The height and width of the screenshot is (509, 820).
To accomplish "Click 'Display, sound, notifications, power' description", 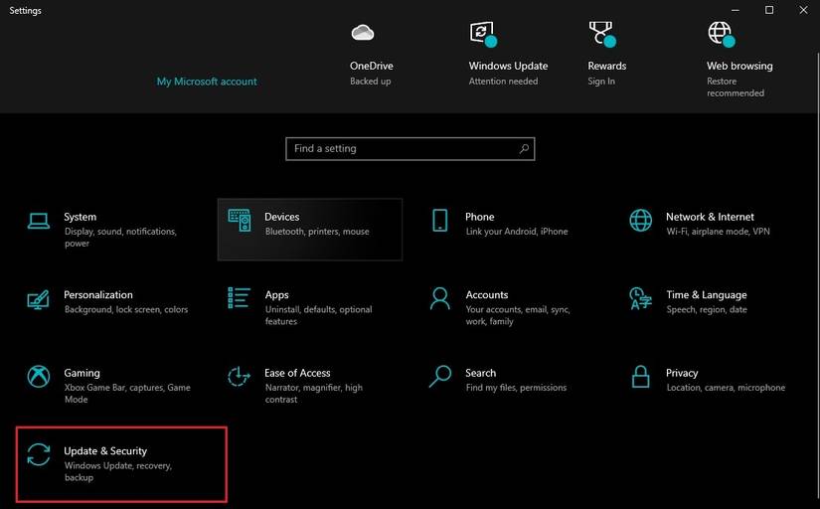I will pos(121,237).
